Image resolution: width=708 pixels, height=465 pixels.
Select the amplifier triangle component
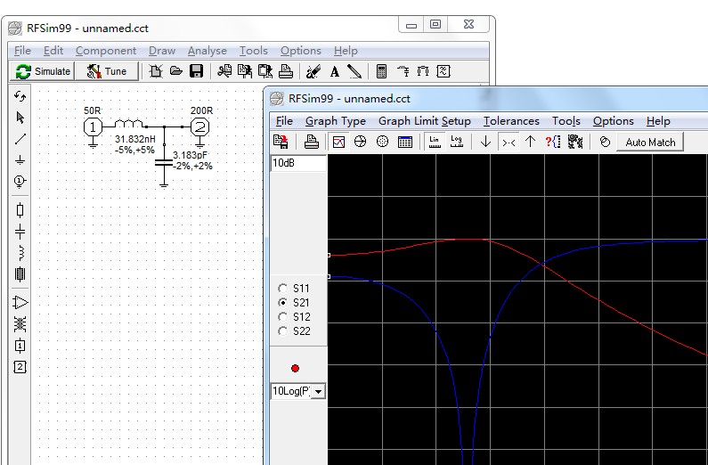tap(20, 303)
